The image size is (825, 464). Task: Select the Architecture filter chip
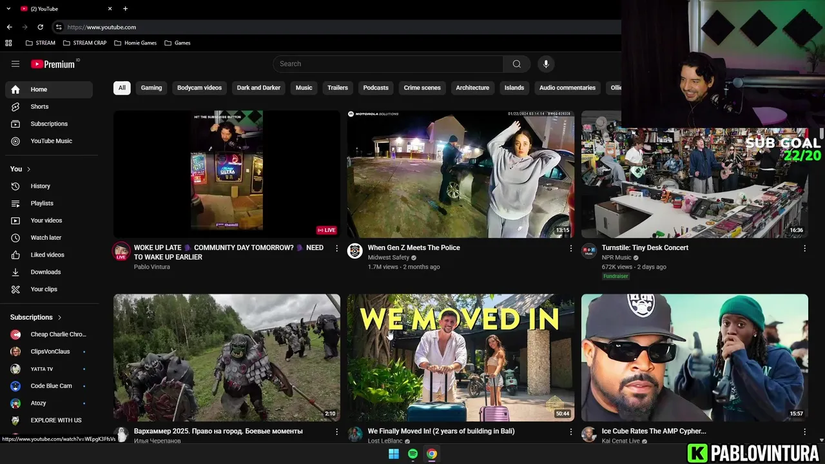click(x=472, y=88)
